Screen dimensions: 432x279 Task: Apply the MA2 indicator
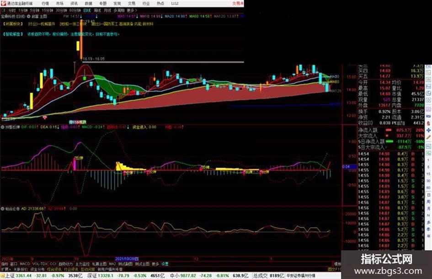coord(112,264)
